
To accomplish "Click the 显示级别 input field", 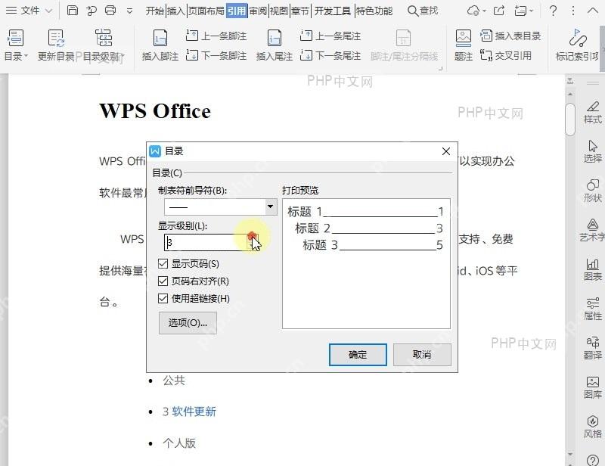I will (x=206, y=243).
